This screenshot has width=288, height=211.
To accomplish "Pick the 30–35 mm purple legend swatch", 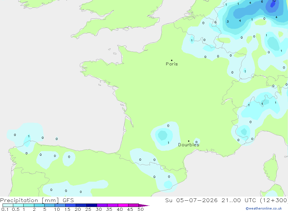I will click(x=102, y=205).
